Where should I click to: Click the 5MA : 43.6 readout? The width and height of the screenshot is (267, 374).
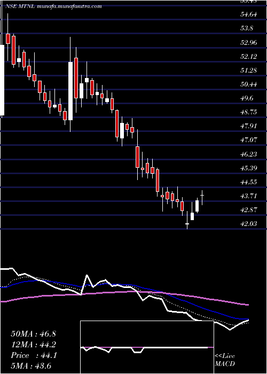click(32, 366)
